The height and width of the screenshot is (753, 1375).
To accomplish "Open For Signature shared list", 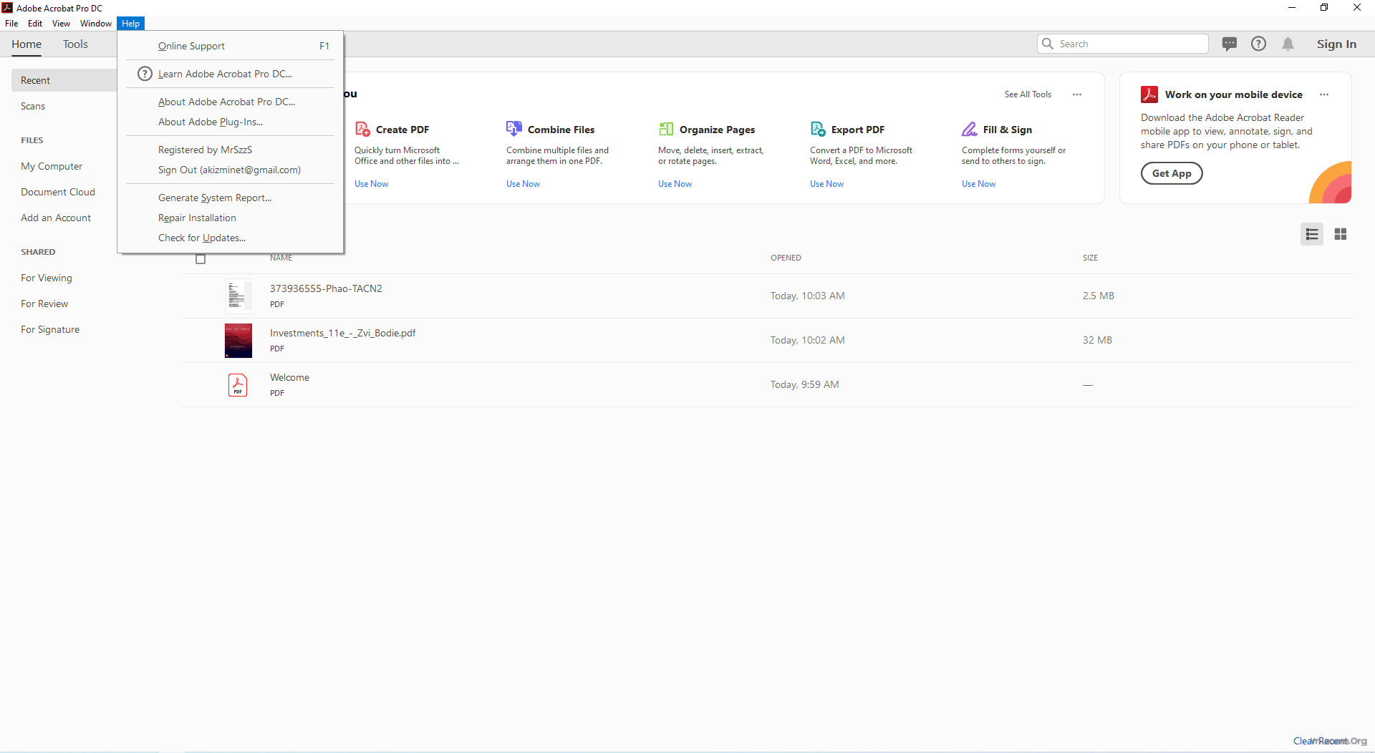I will 50,329.
